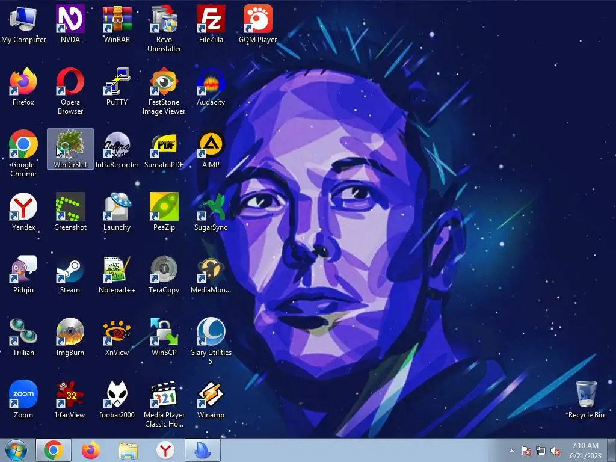The width and height of the screenshot is (616, 462).
Task: Open Media Player Classic shortcut
Action: pos(164,404)
